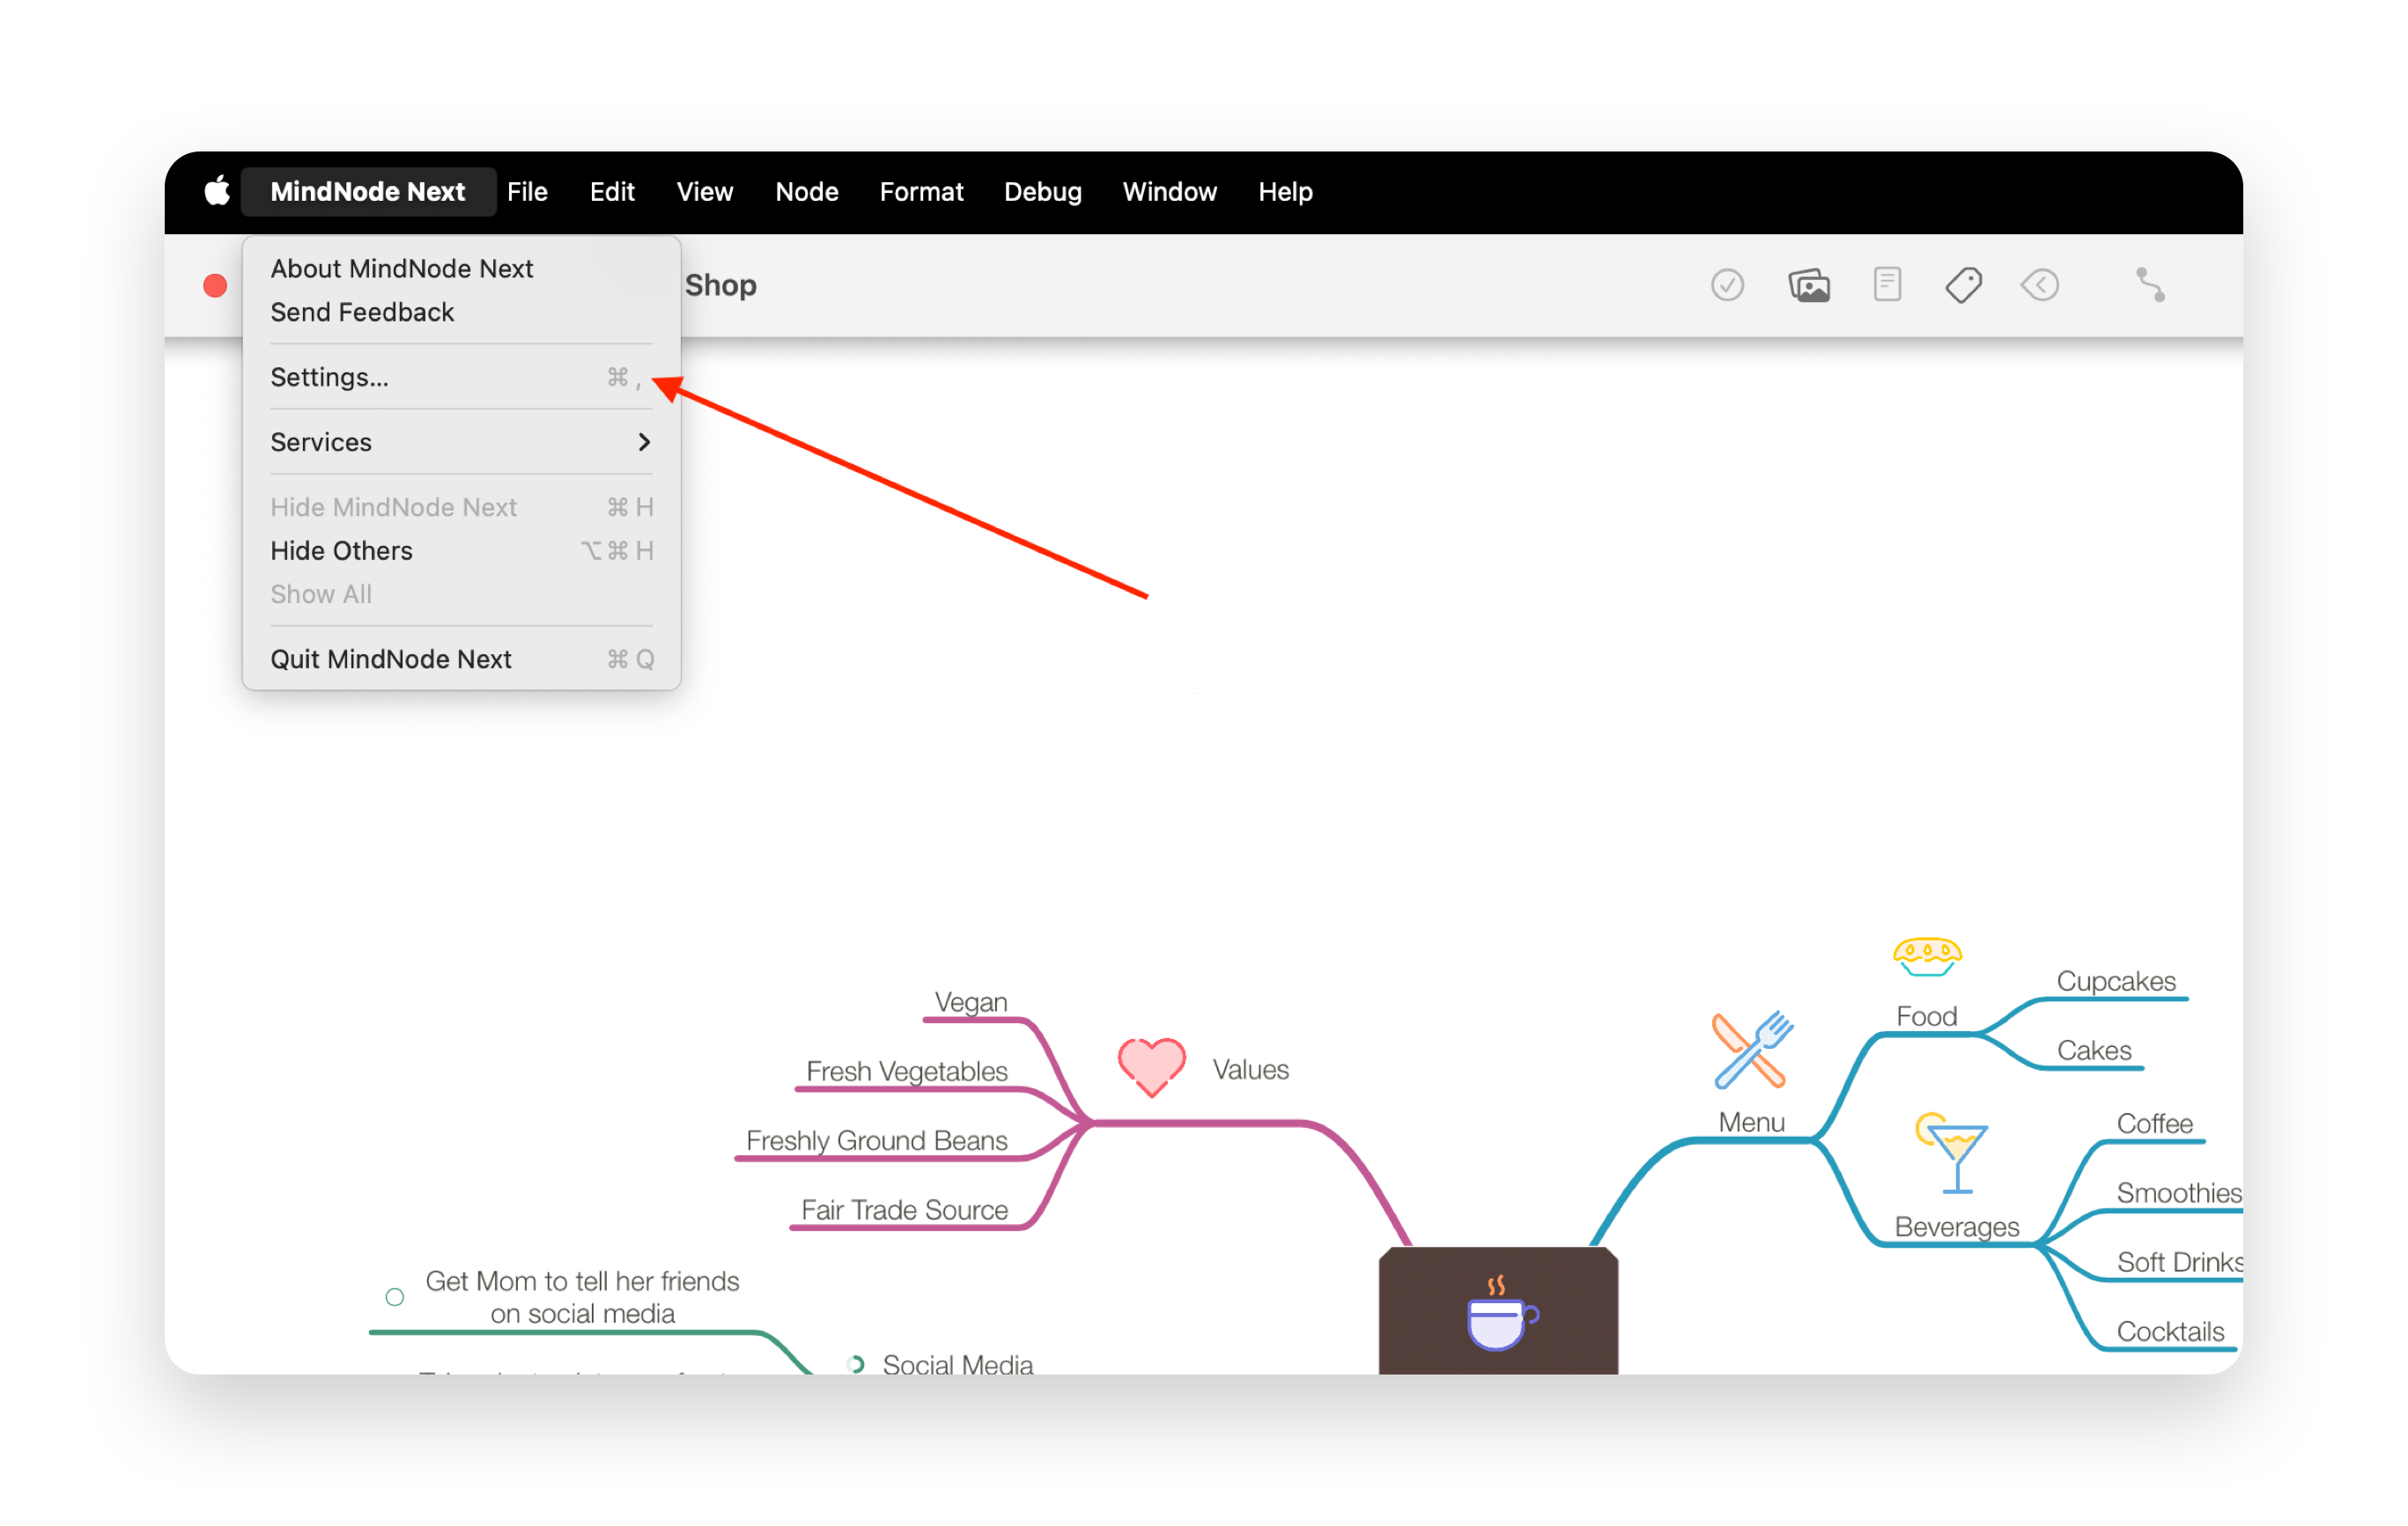Select the coffee cup central node
The width and height of the screenshot is (2408, 1526).
(1498, 1310)
